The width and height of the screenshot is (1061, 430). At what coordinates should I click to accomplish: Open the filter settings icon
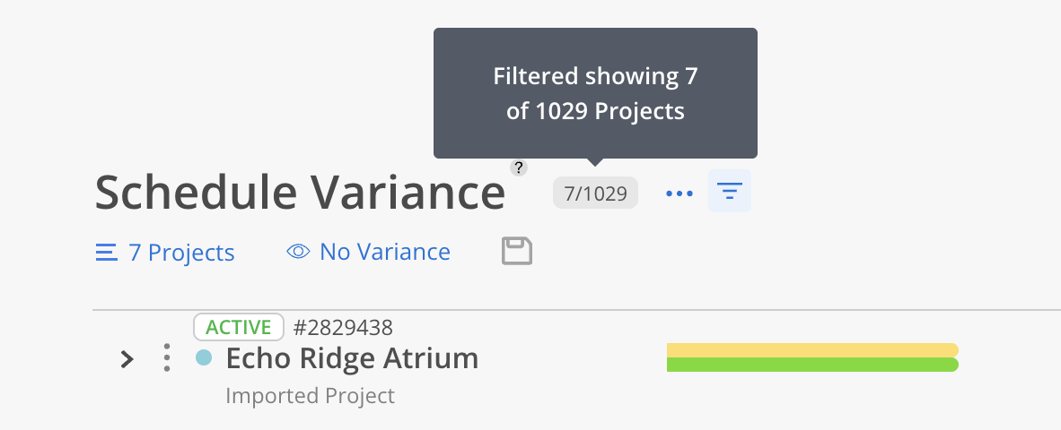[730, 191]
